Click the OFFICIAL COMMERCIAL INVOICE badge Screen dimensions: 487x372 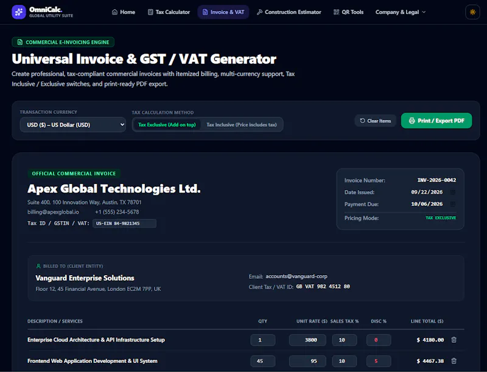click(74, 174)
